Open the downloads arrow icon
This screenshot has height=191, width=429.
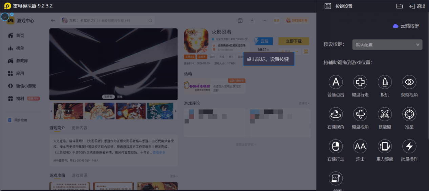[x=252, y=21]
